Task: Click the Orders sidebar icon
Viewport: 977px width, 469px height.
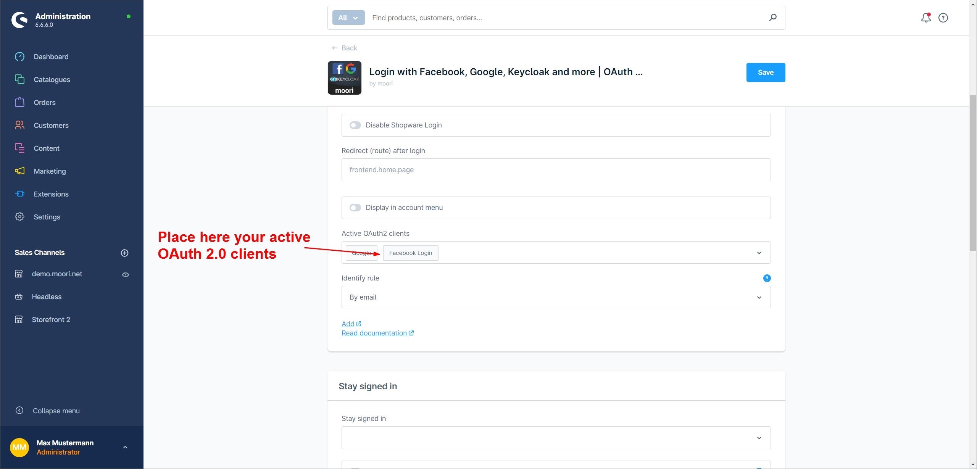Action: click(x=19, y=103)
